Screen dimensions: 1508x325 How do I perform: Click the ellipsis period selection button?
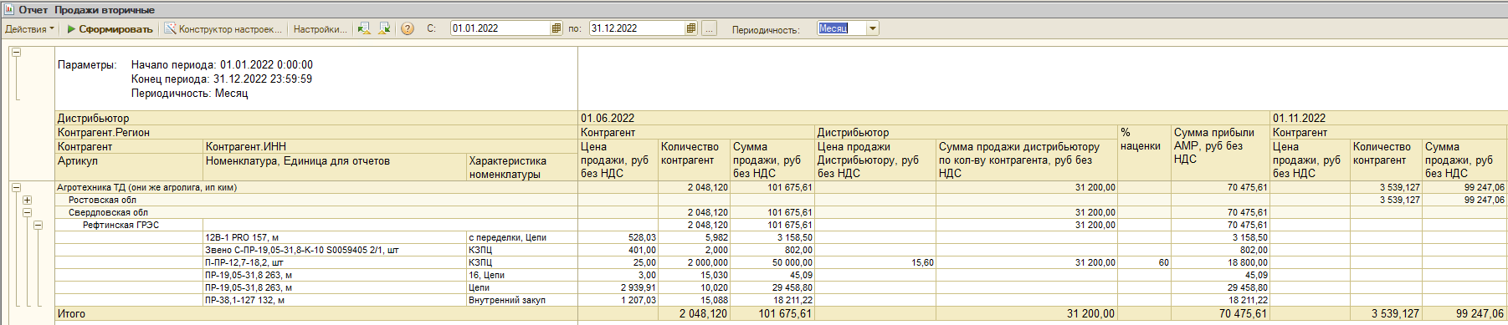pos(710,28)
